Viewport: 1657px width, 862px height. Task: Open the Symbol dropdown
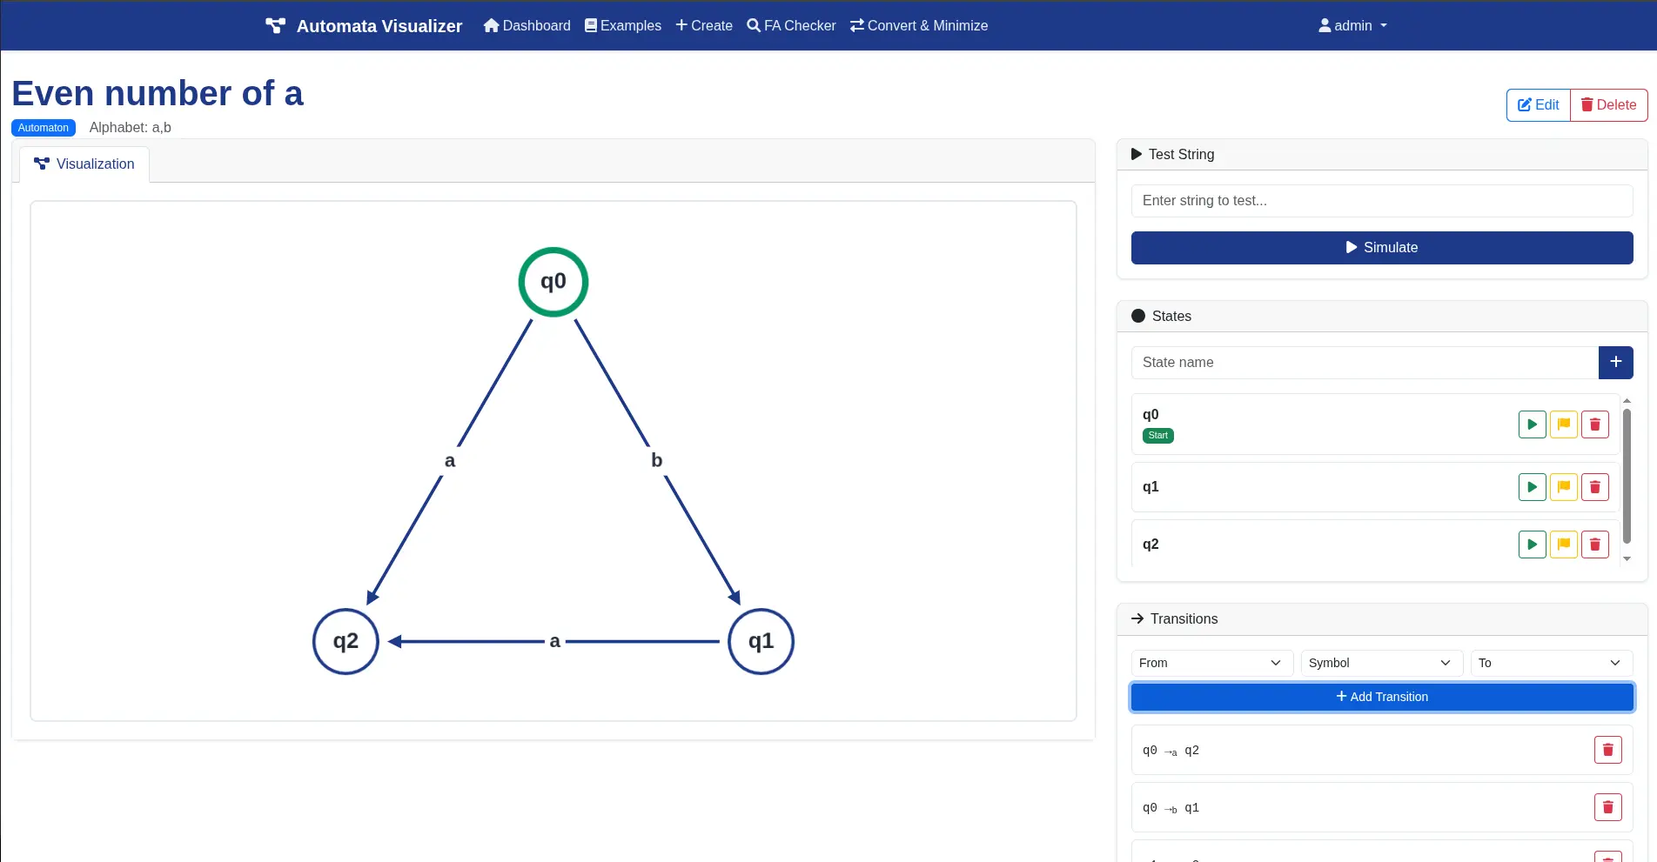[x=1380, y=663]
